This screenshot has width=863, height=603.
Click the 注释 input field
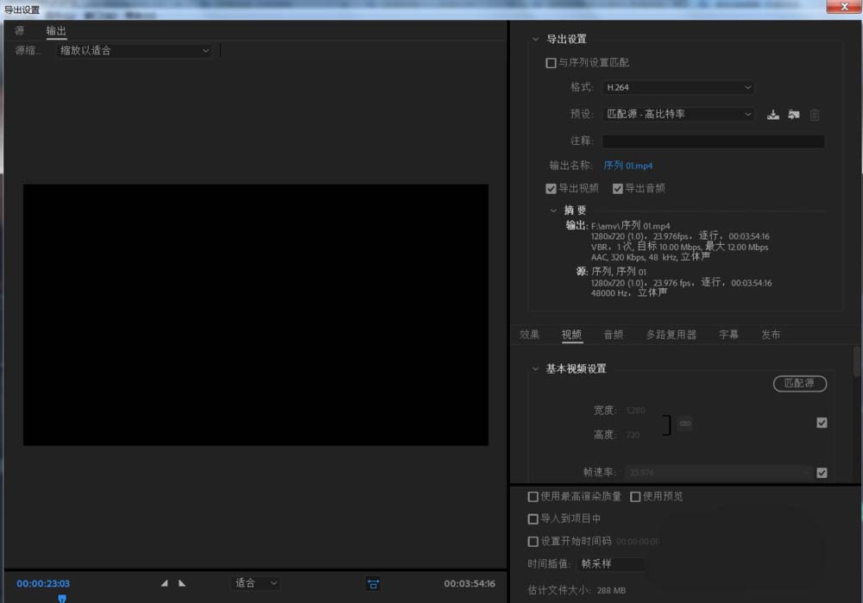[x=713, y=141]
